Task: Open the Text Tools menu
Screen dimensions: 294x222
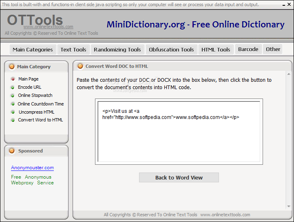Action: click(x=73, y=49)
